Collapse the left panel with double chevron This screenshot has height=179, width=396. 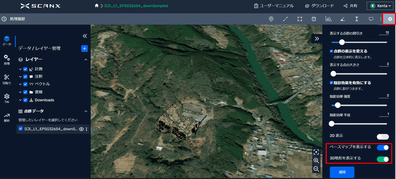click(85, 36)
